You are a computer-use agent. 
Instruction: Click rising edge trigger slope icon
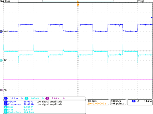(x=138, y=101)
